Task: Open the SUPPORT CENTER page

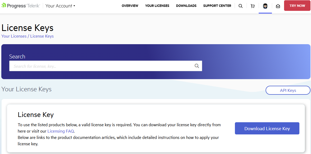Action: [x=217, y=6]
